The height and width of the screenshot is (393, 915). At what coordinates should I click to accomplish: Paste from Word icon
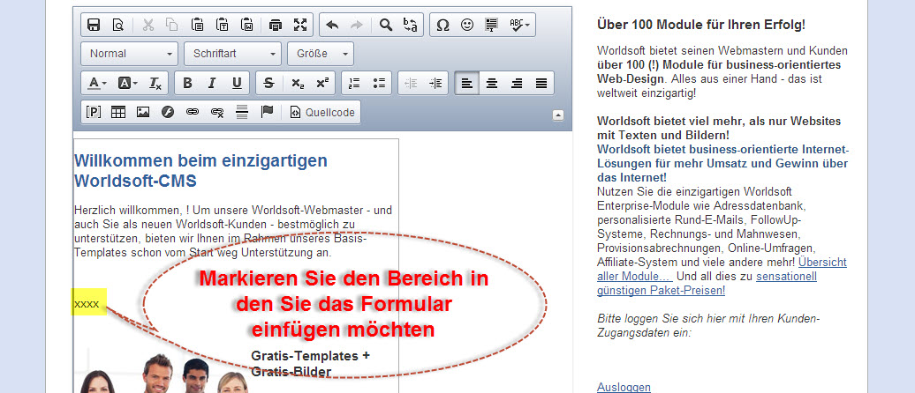246,25
